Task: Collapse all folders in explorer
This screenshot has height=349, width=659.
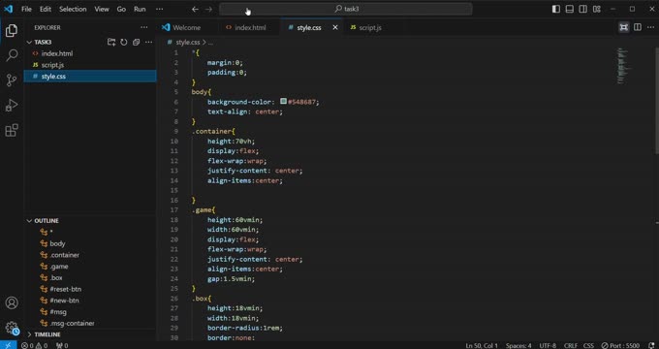Action: pos(136,42)
